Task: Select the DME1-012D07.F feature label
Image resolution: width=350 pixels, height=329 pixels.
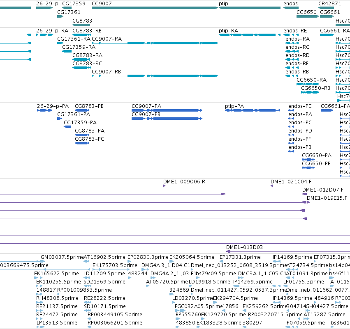Action: 323,190
